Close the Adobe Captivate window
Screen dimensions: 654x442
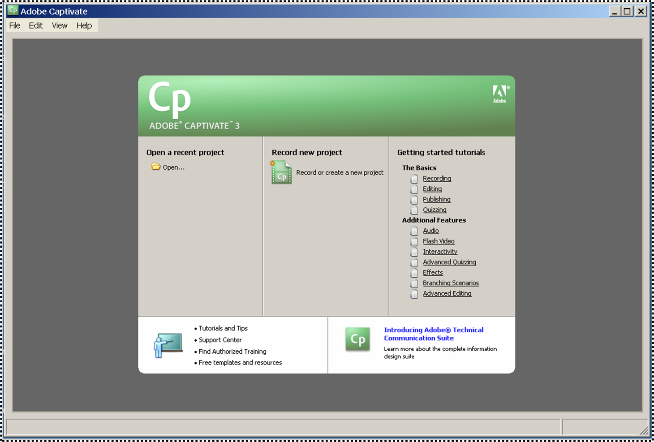click(642, 11)
